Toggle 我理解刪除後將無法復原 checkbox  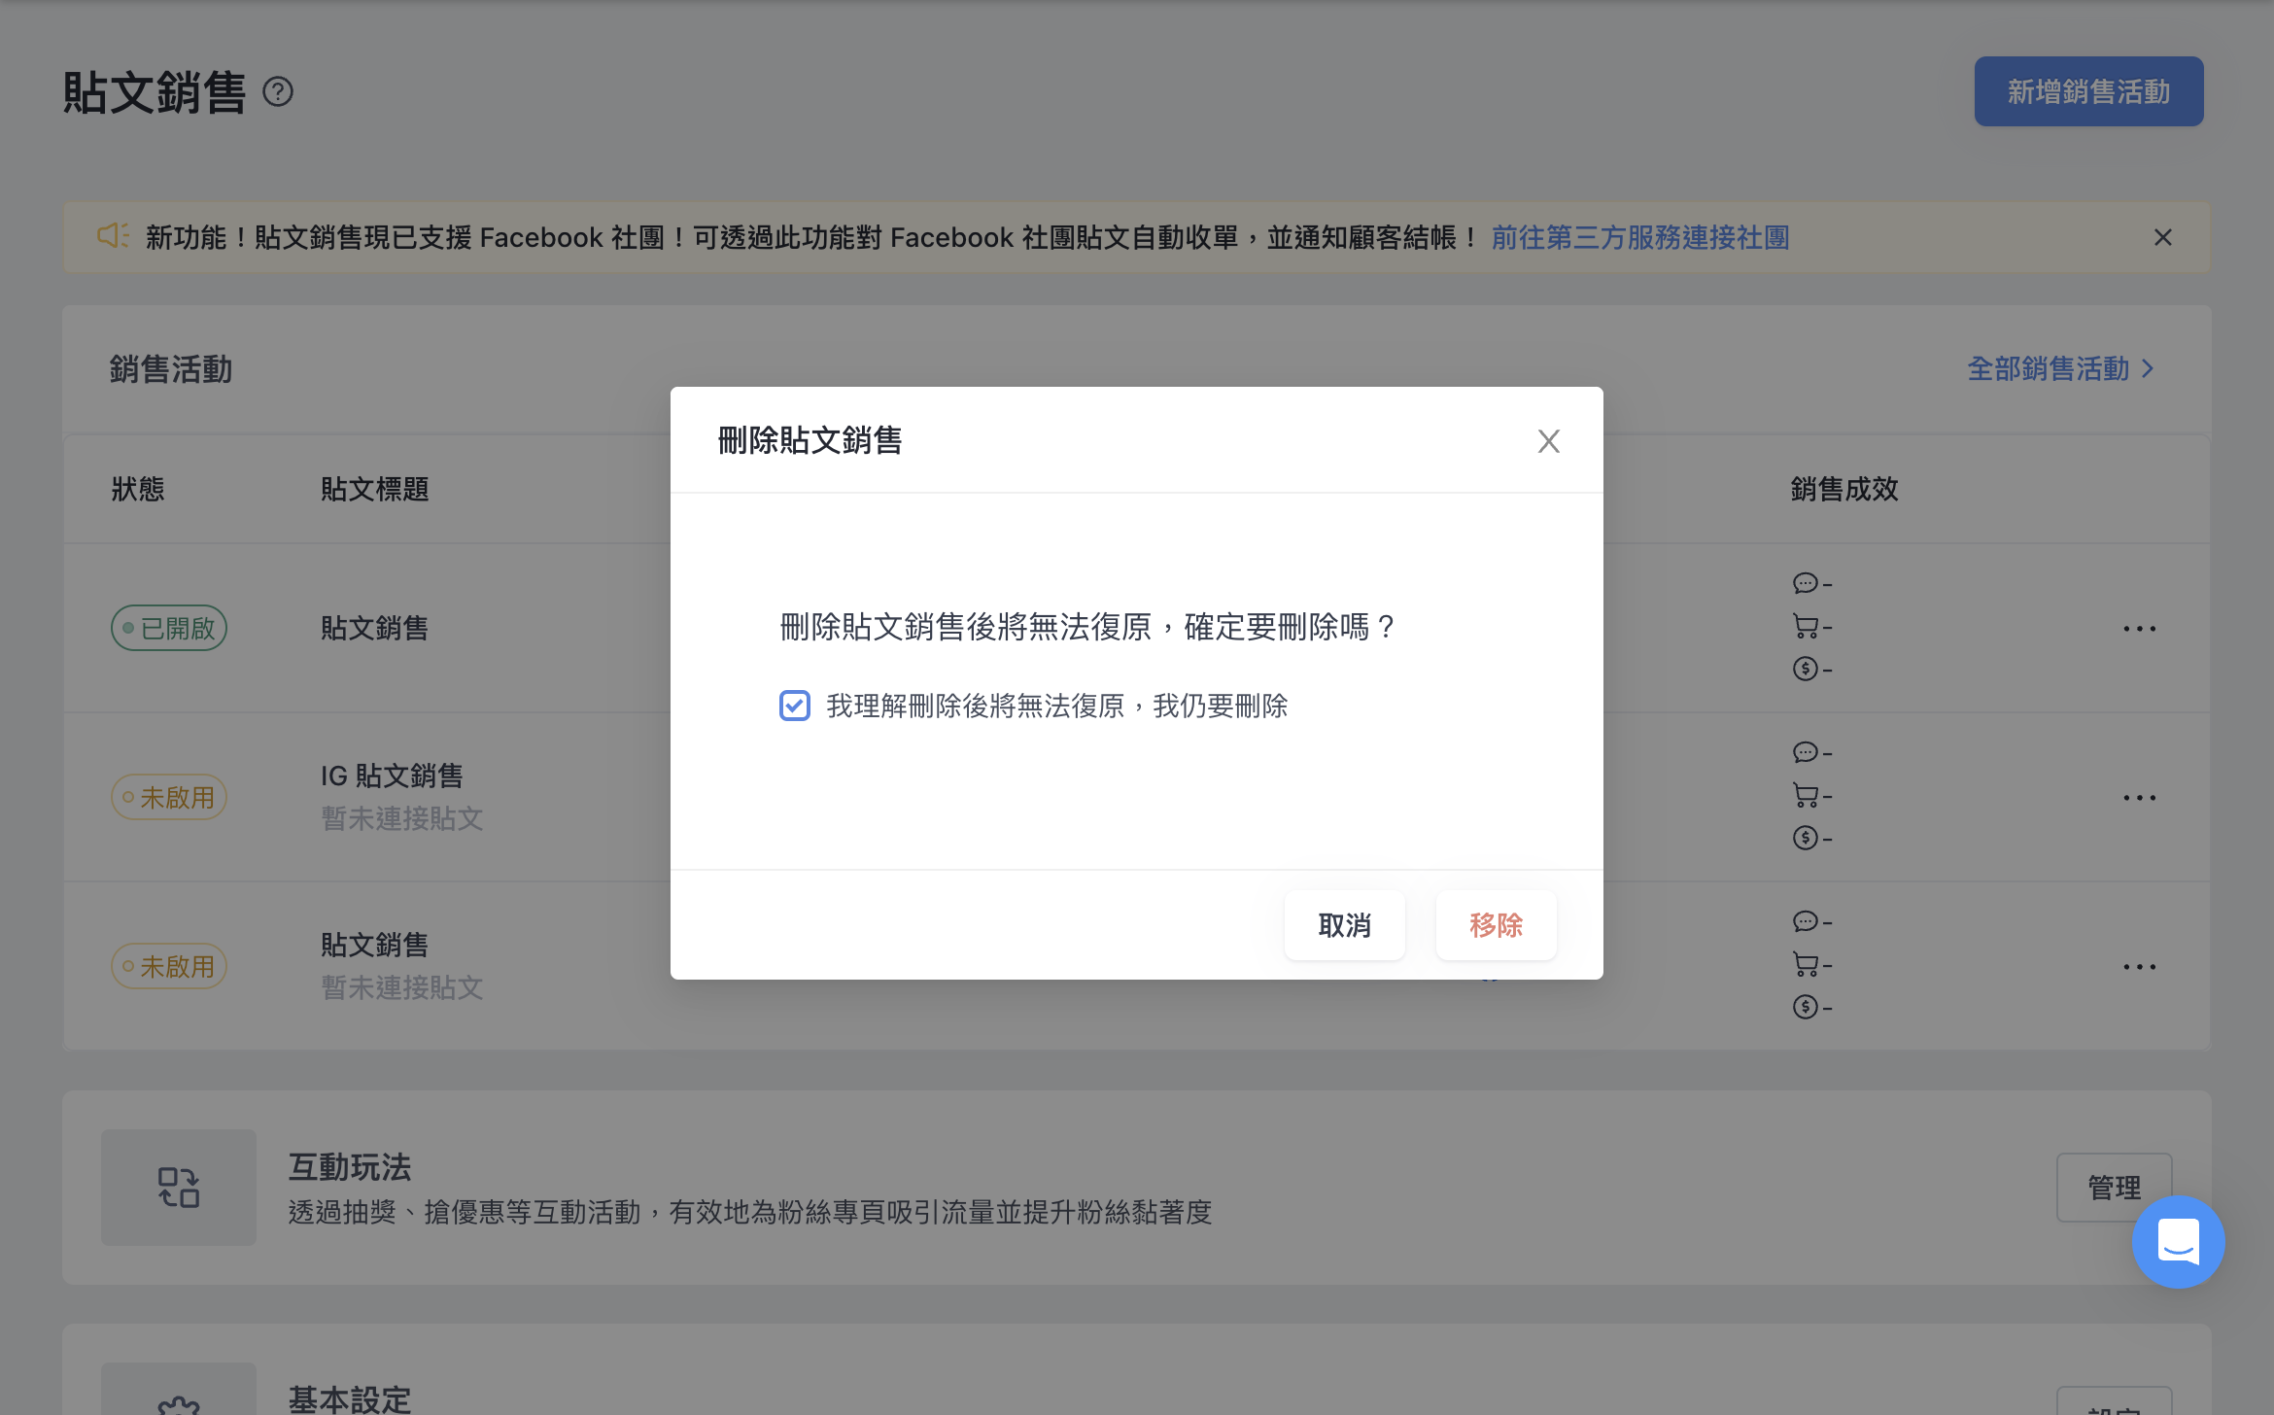coord(795,706)
